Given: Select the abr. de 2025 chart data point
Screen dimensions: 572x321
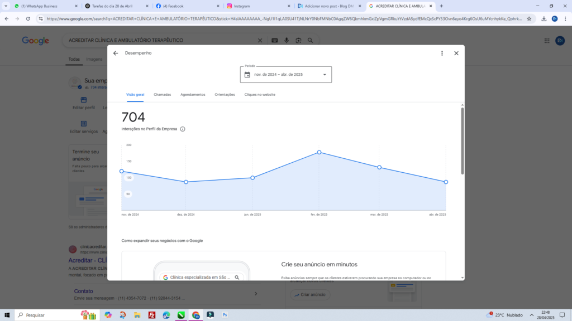Looking at the screenshot, I should [x=446, y=182].
